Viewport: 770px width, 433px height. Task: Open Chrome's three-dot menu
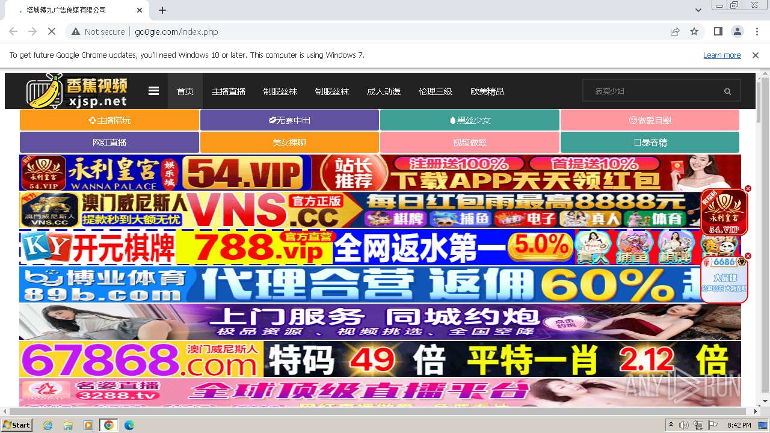coord(756,31)
